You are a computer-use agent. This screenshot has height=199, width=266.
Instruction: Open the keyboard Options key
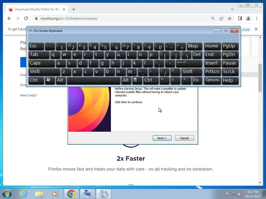click(x=212, y=80)
